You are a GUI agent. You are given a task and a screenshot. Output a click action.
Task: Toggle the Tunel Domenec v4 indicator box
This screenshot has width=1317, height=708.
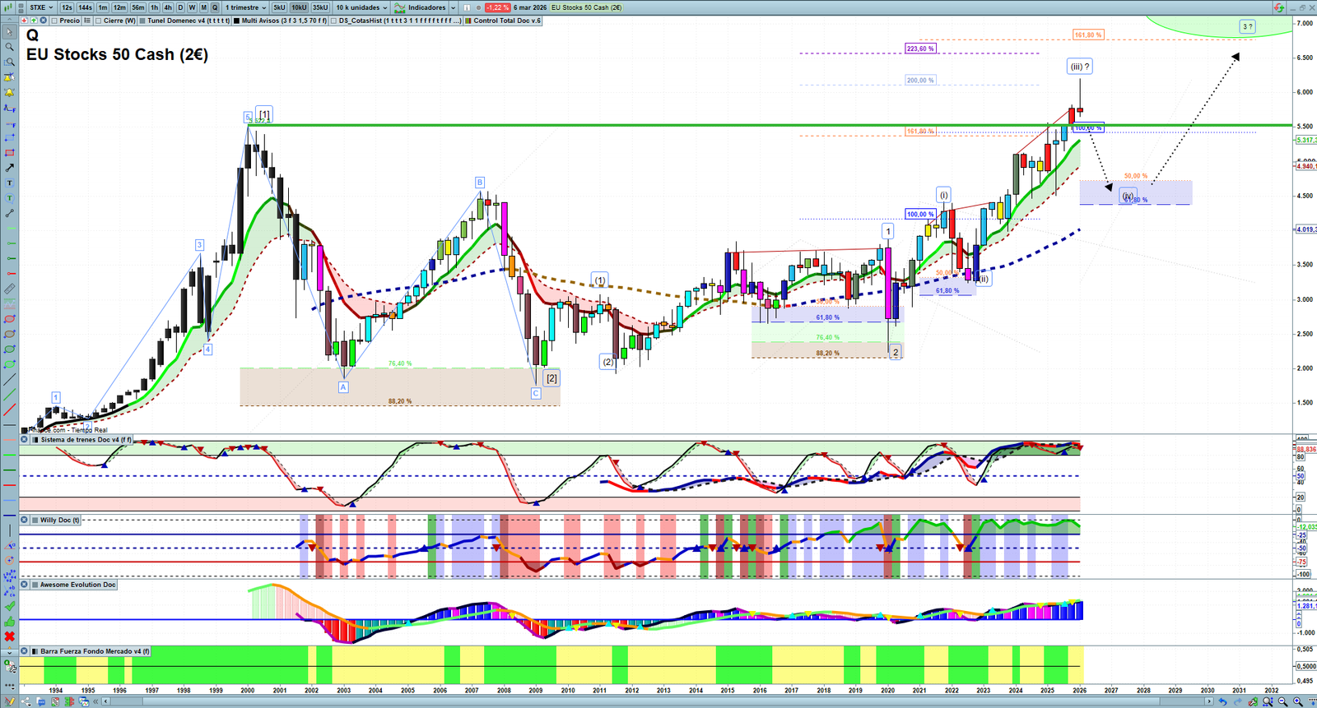click(x=142, y=21)
